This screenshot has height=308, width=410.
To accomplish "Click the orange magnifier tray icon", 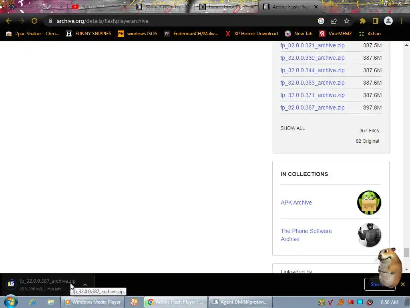I will click(x=340, y=302).
